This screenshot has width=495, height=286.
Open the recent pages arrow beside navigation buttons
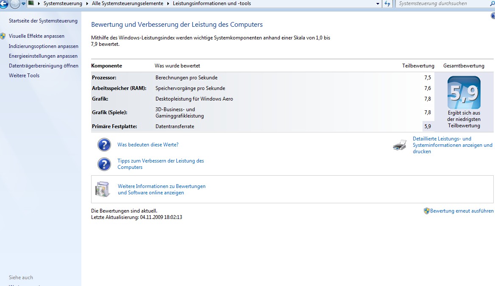tap(23, 4)
